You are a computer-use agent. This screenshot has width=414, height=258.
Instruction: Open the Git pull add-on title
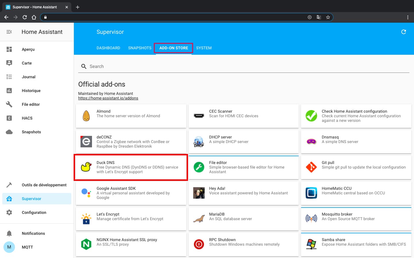point(328,163)
